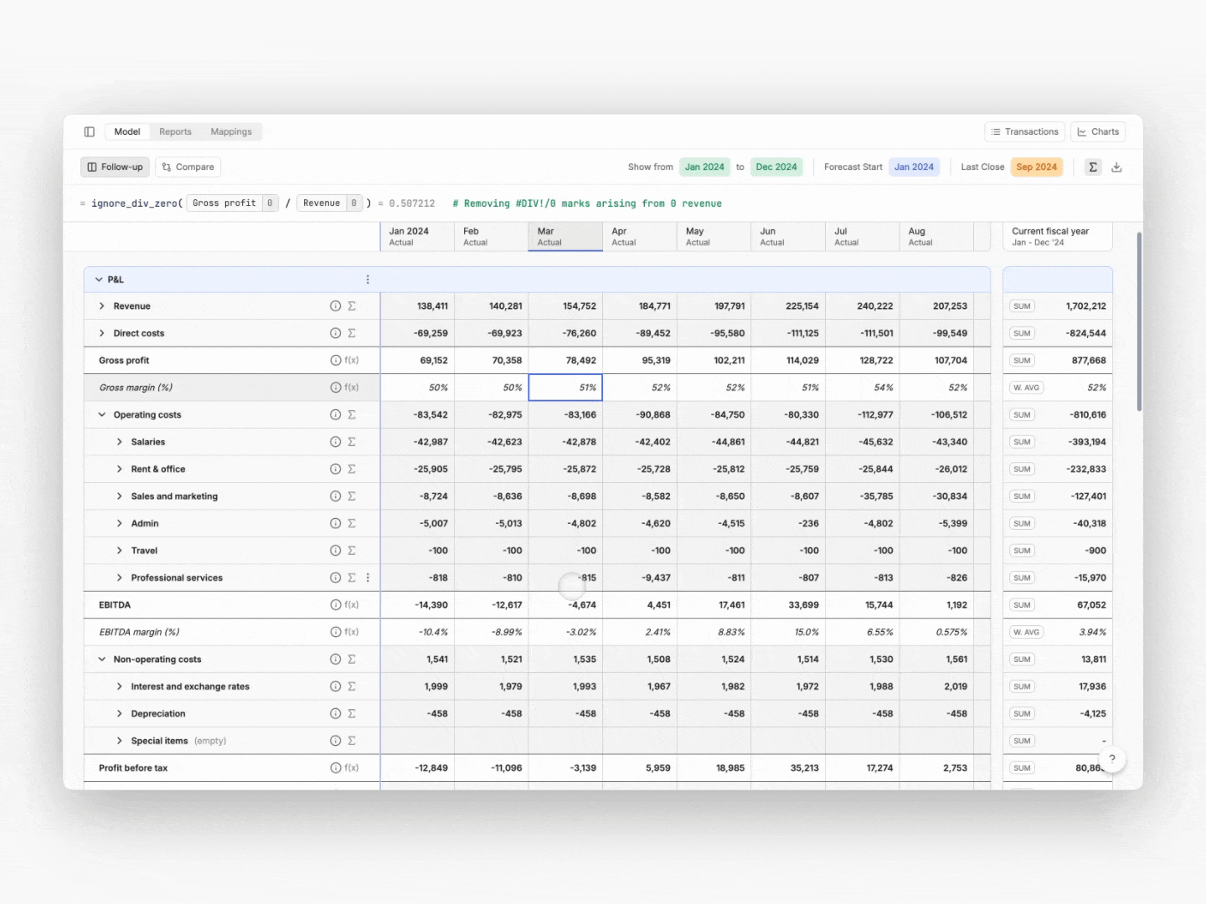Click the Current fiscal year column header
Image resolution: width=1206 pixels, height=904 pixels.
point(1058,237)
